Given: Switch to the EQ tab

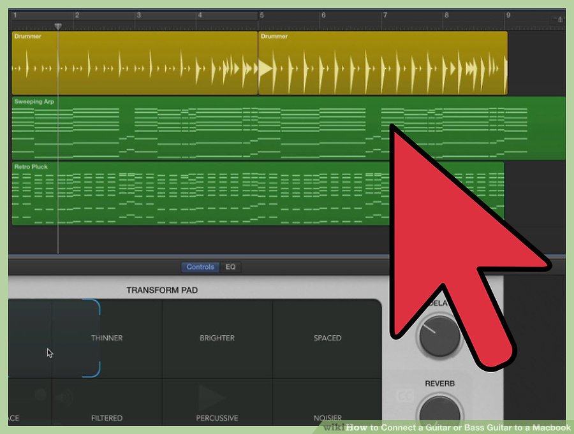Looking at the screenshot, I should click(230, 267).
